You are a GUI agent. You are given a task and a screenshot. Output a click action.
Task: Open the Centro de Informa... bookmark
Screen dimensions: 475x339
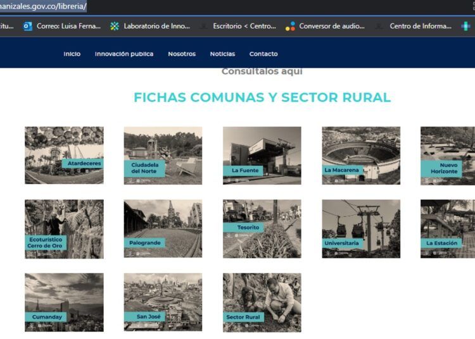tap(414, 27)
